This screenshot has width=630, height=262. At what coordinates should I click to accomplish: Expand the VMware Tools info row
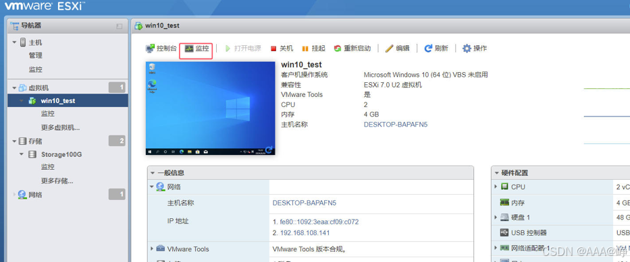(153, 249)
